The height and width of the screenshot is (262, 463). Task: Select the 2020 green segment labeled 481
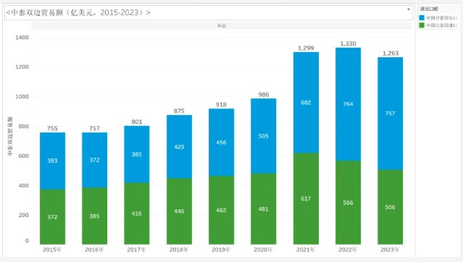click(264, 209)
